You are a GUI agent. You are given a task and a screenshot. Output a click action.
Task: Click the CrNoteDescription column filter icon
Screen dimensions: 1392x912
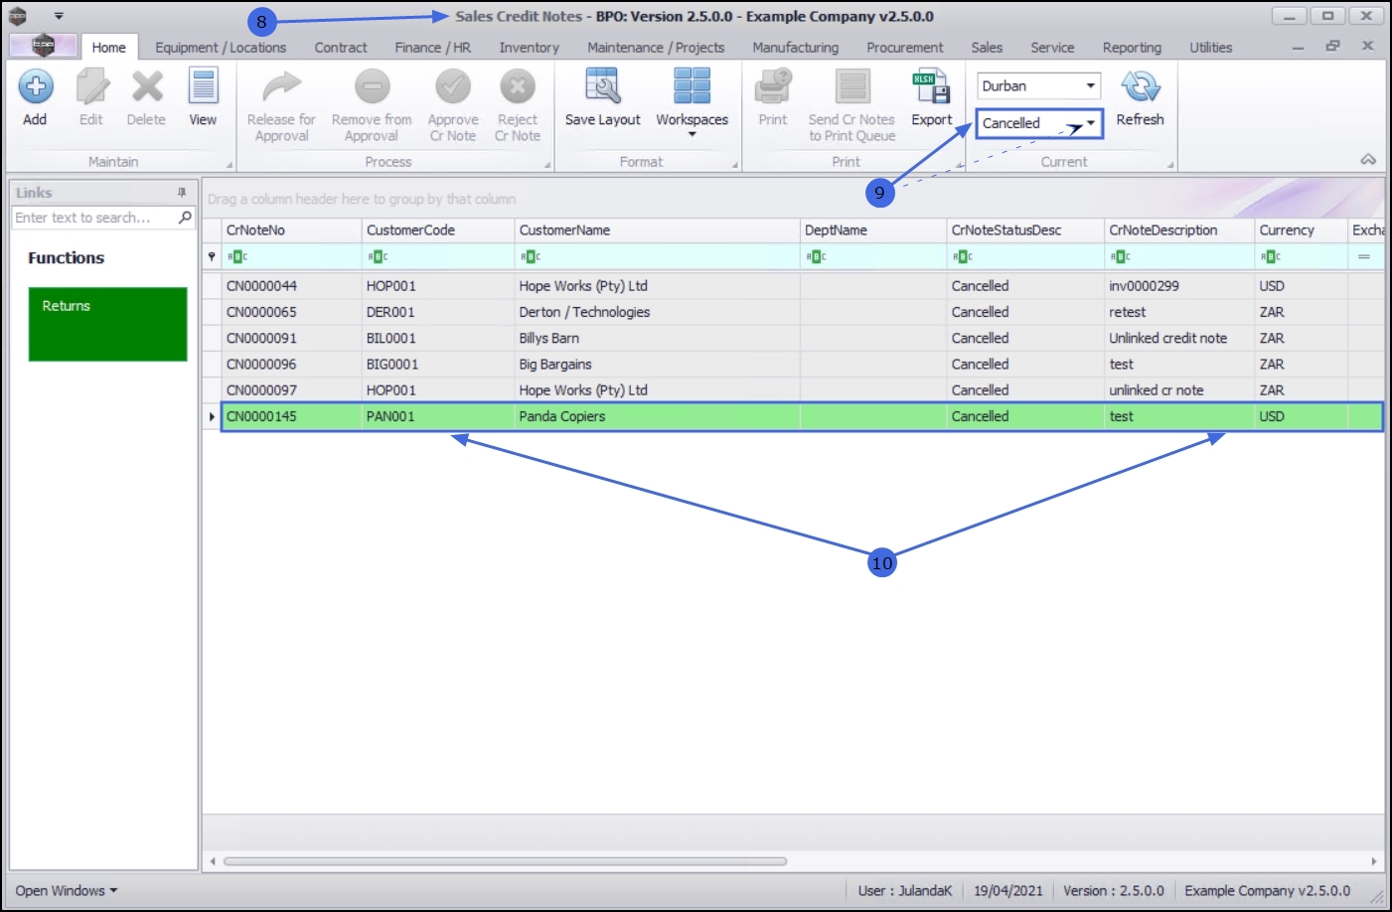click(x=1120, y=256)
